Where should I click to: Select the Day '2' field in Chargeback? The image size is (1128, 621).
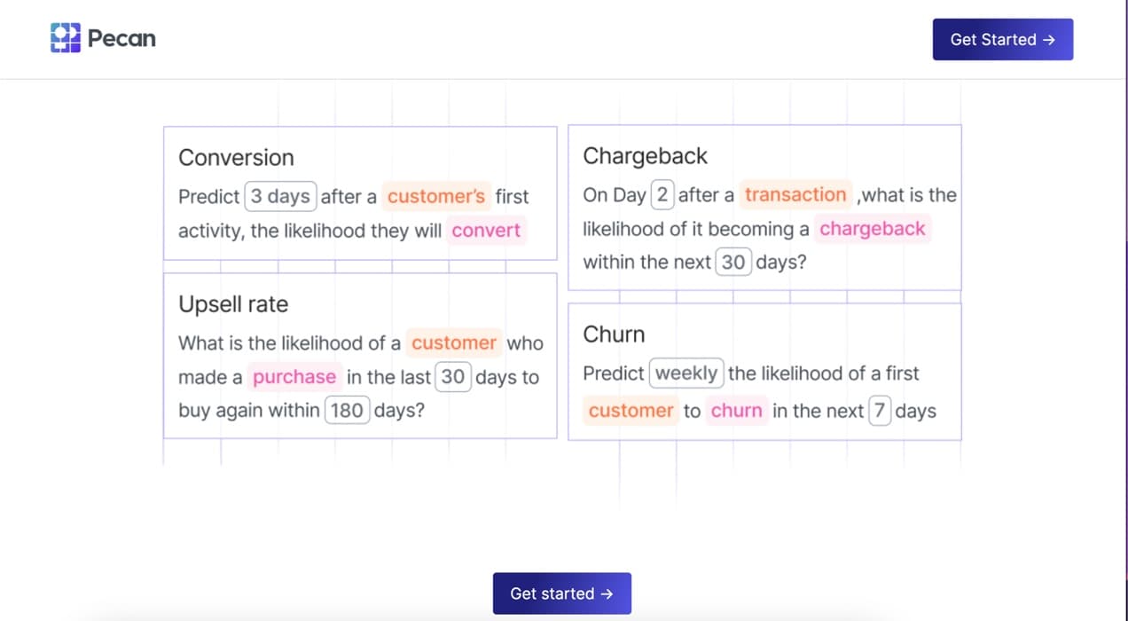pyautogui.click(x=662, y=194)
